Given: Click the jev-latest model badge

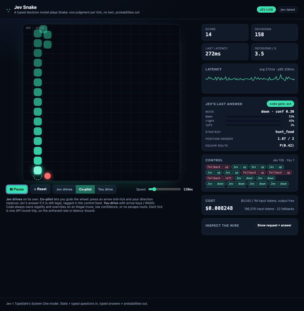Looking at the screenshot, I should point(288,10).
